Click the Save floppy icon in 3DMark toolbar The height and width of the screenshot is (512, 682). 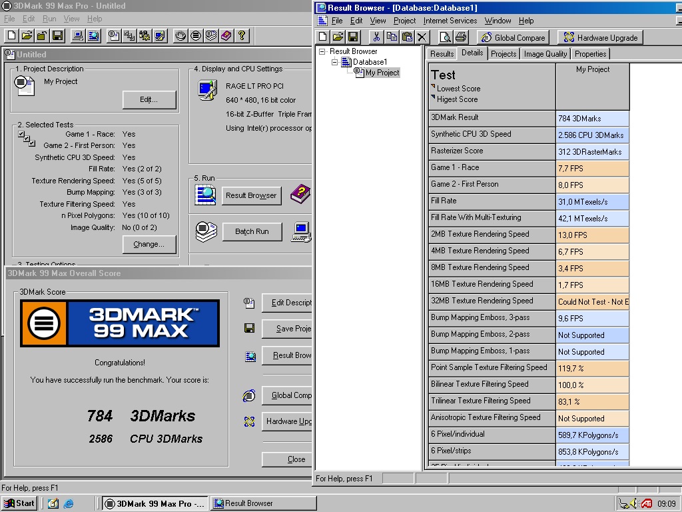click(x=57, y=36)
